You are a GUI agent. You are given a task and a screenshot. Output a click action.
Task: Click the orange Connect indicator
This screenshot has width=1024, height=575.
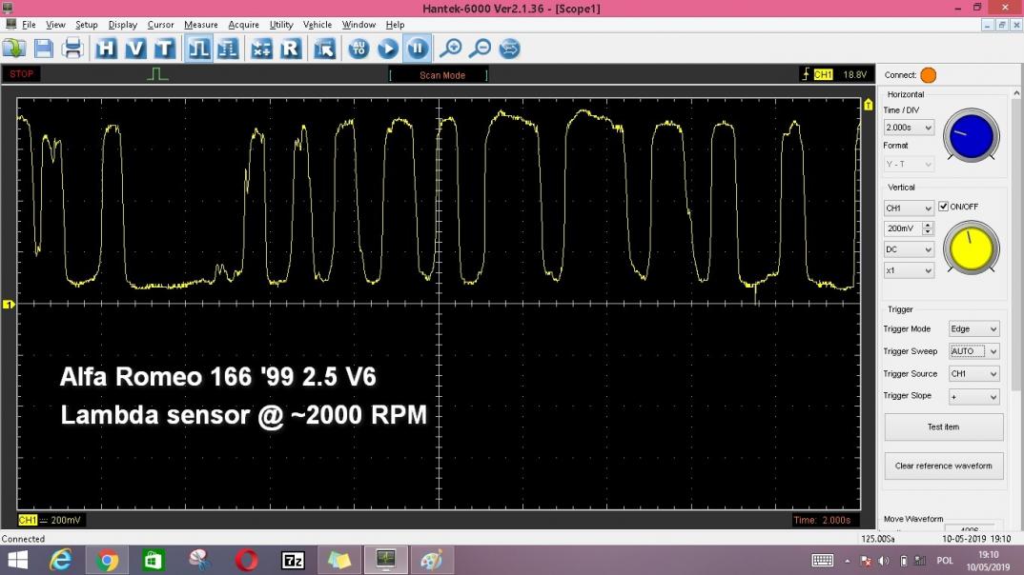tap(928, 75)
